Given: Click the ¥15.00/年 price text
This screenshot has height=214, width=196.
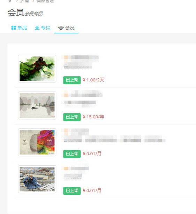Looking at the screenshot, I should click(x=93, y=117).
